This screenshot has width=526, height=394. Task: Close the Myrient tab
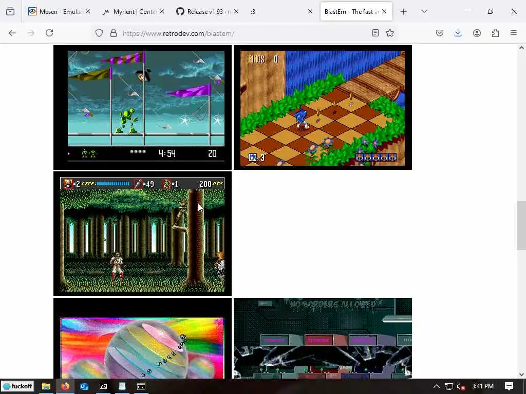point(162,12)
